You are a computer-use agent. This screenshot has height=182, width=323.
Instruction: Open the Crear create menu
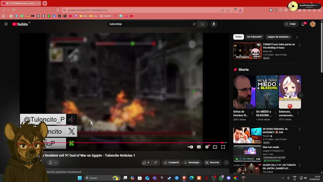pyautogui.click(x=290, y=24)
